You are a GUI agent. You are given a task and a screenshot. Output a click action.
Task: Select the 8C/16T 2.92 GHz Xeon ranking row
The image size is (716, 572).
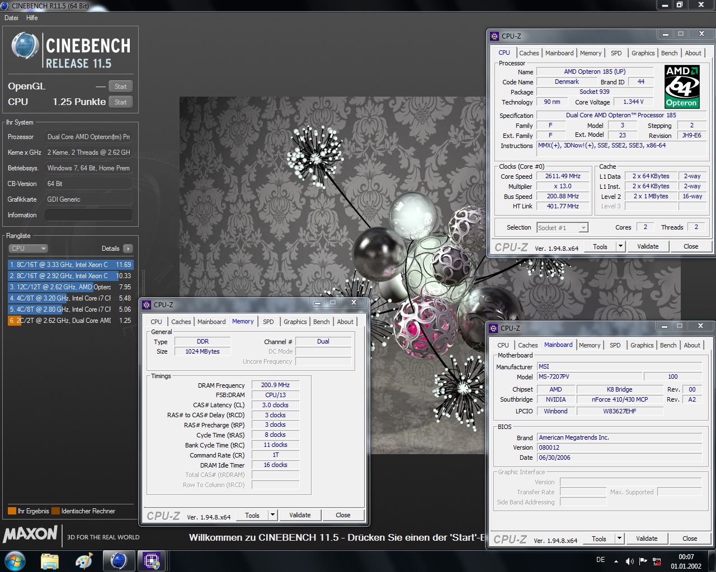click(70, 276)
